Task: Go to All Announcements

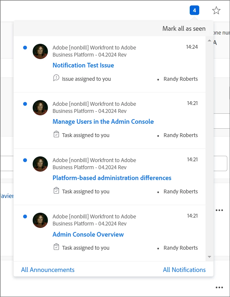Action: 48,270
